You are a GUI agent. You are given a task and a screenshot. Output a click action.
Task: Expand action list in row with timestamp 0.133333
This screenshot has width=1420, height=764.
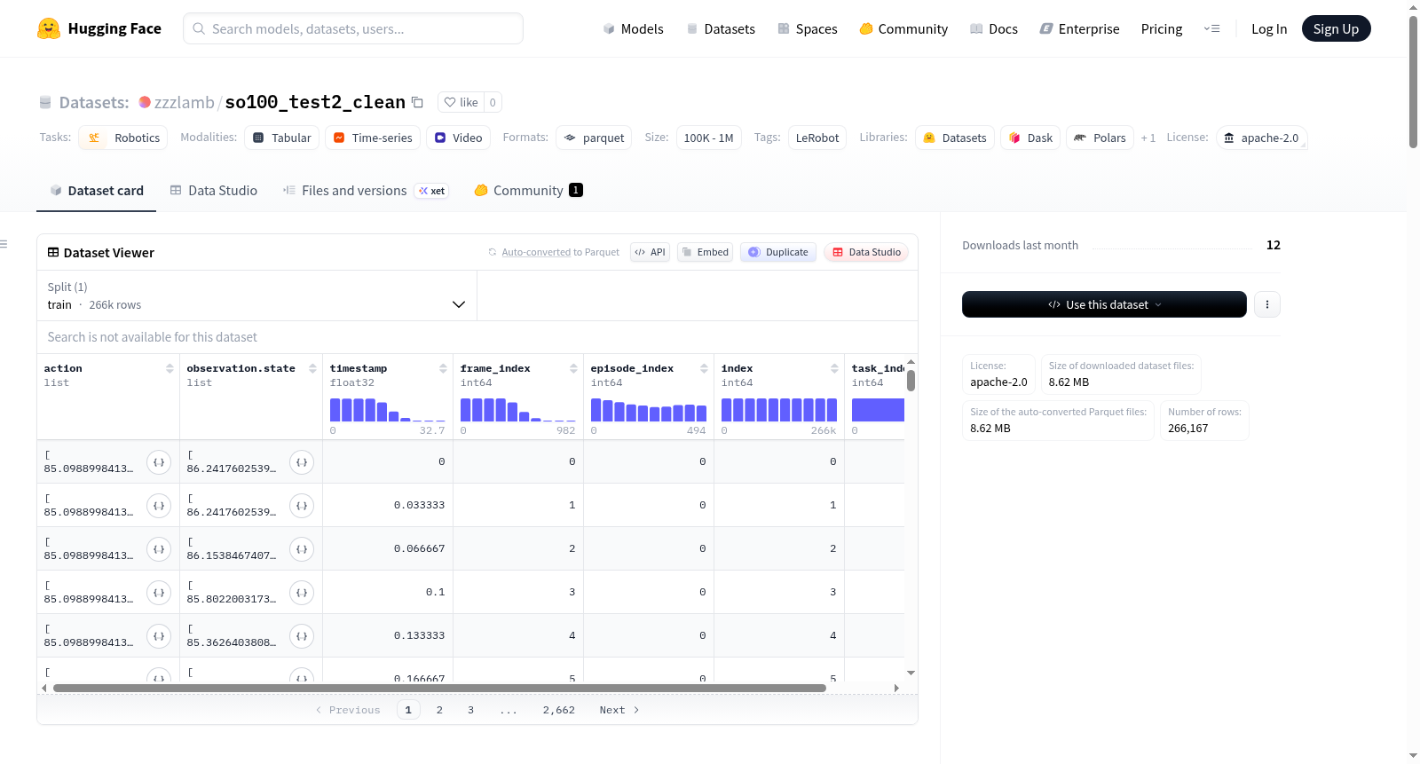click(x=159, y=636)
